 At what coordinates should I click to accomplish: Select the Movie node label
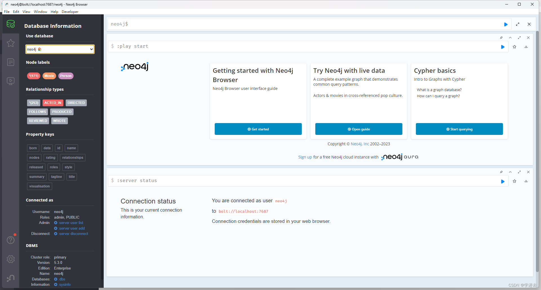49,76
